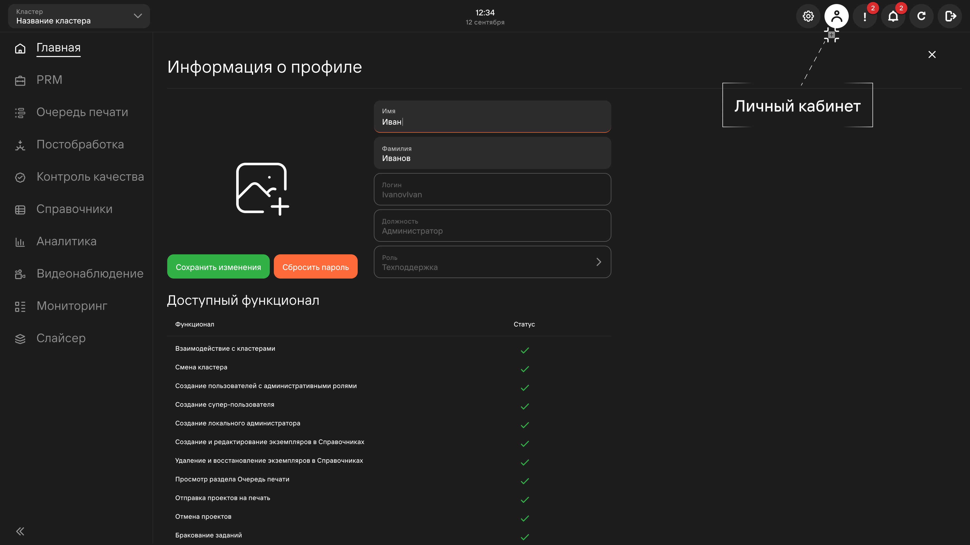Click the Аналитика chart icon
Image resolution: width=970 pixels, height=545 pixels.
(x=20, y=242)
